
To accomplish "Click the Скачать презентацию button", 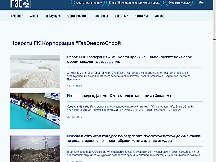I will pos(88,3).
